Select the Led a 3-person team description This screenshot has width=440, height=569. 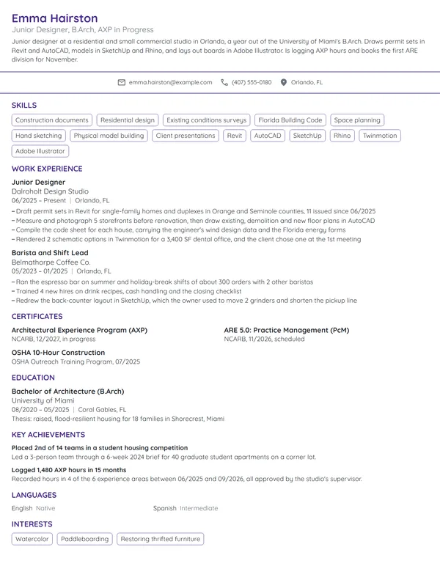point(164,458)
